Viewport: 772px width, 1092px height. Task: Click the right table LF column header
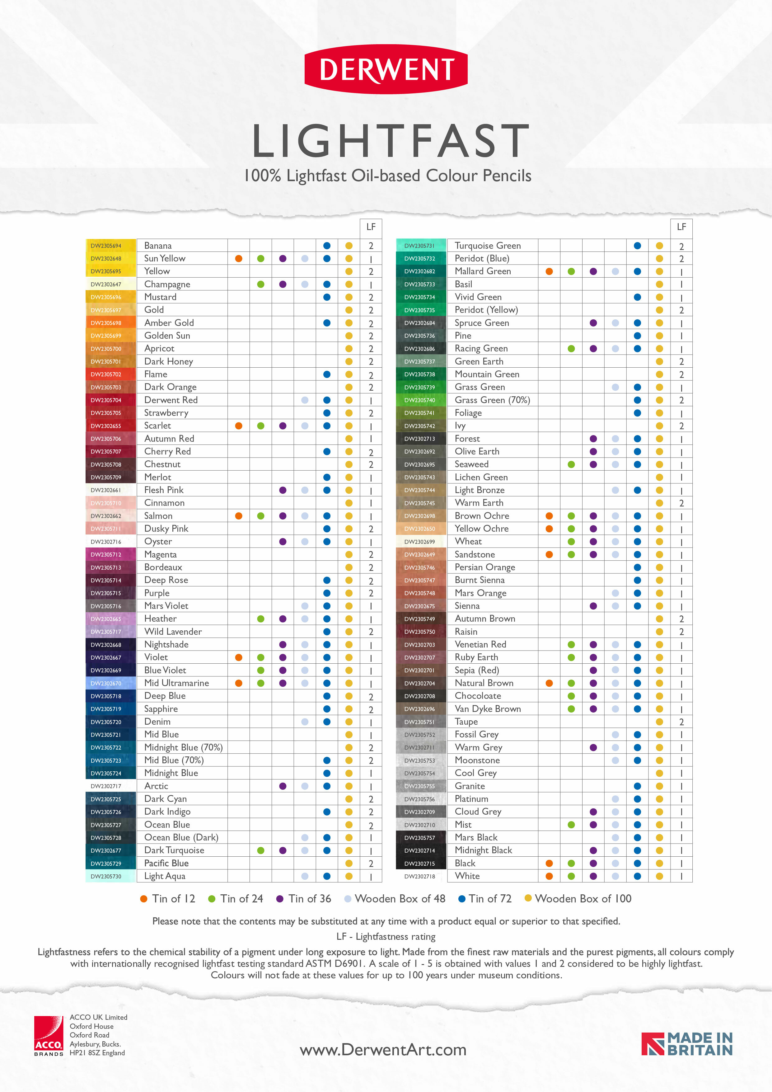point(681,227)
